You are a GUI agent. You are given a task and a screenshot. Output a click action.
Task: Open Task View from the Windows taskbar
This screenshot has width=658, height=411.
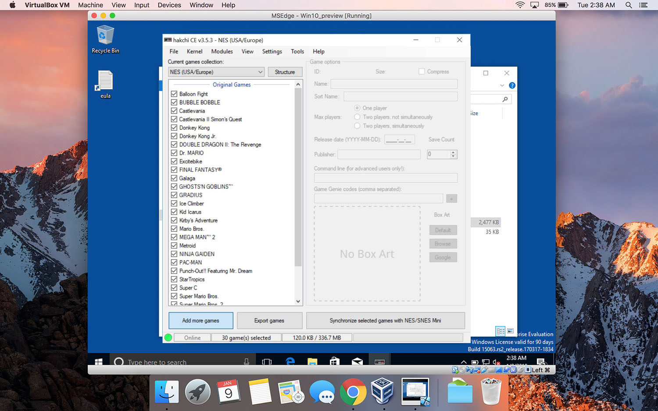click(267, 362)
